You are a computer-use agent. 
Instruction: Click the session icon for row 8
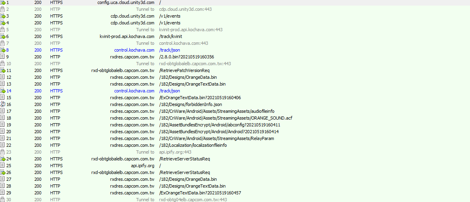pyautogui.click(x=3, y=50)
